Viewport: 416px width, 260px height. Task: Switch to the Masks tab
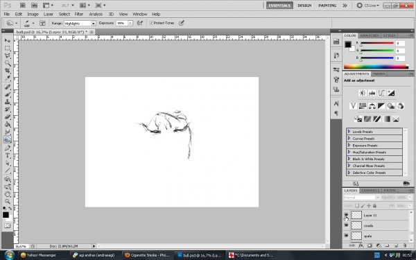379,73
